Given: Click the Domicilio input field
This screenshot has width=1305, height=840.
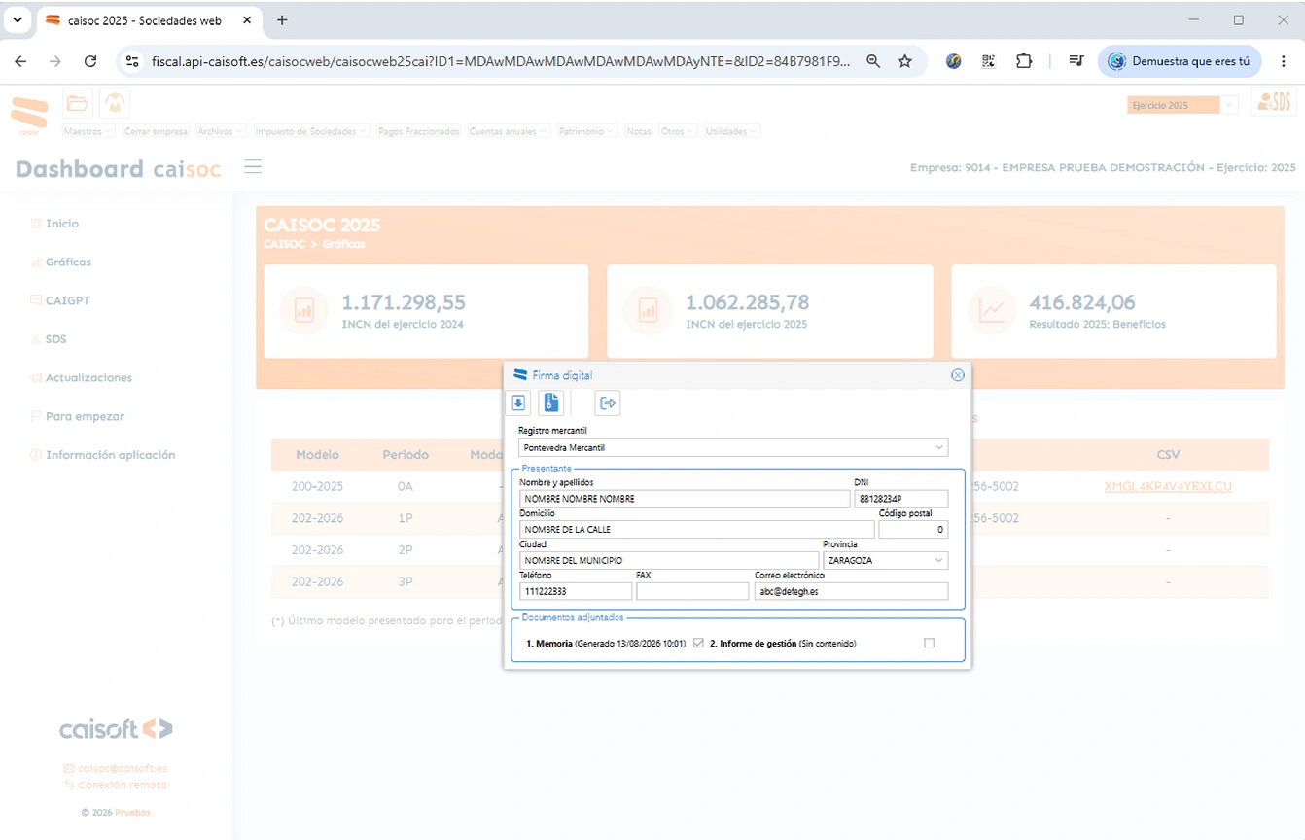Looking at the screenshot, I should [x=696, y=529].
